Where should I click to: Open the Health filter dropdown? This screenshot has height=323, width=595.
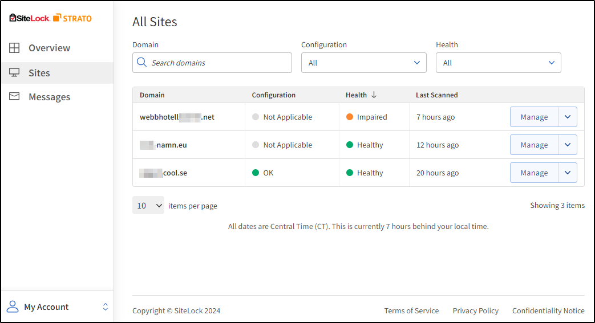[498, 63]
